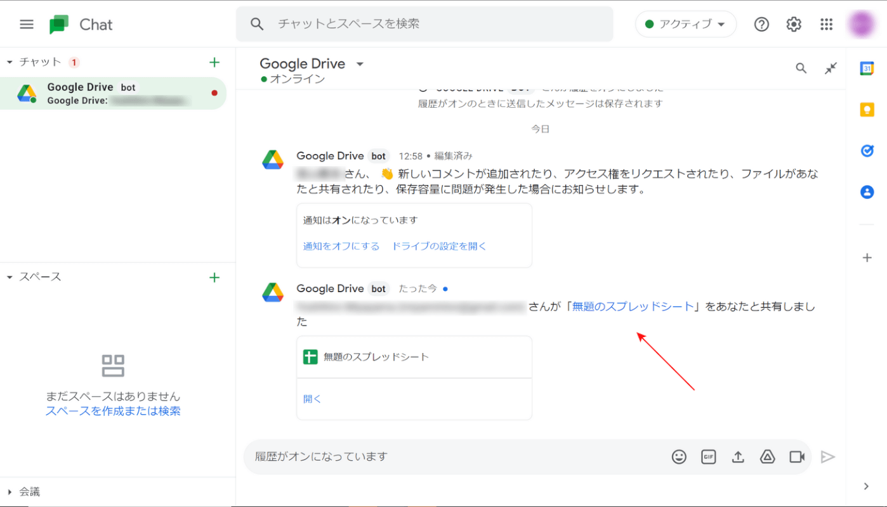Start a new chat with plus icon
This screenshot has height=507, width=887.
coord(214,62)
